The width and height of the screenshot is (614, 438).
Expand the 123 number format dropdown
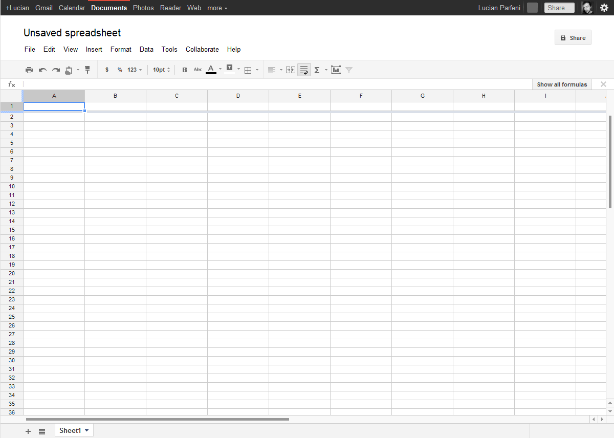(x=135, y=70)
